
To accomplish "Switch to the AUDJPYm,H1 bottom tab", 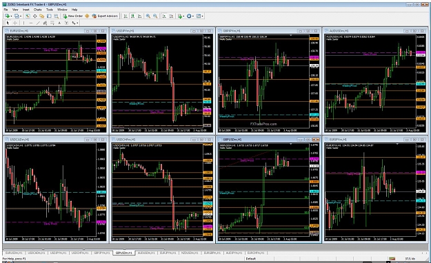I will click(234, 253).
